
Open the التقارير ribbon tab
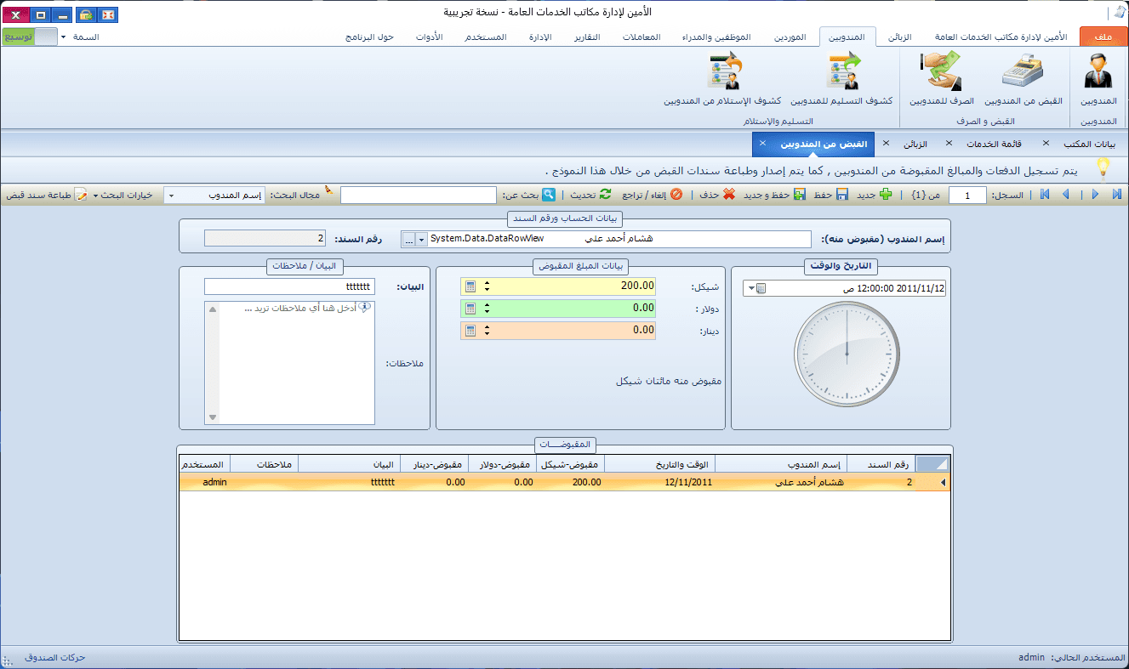[x=587, y=37]
